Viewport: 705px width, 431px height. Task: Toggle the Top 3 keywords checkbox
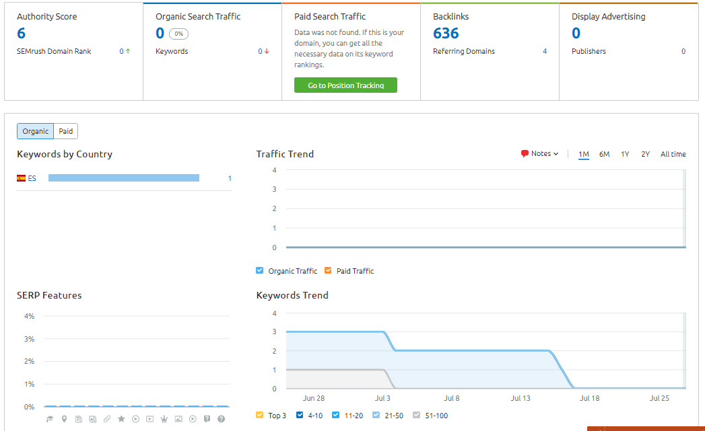(x=259, y=415)
